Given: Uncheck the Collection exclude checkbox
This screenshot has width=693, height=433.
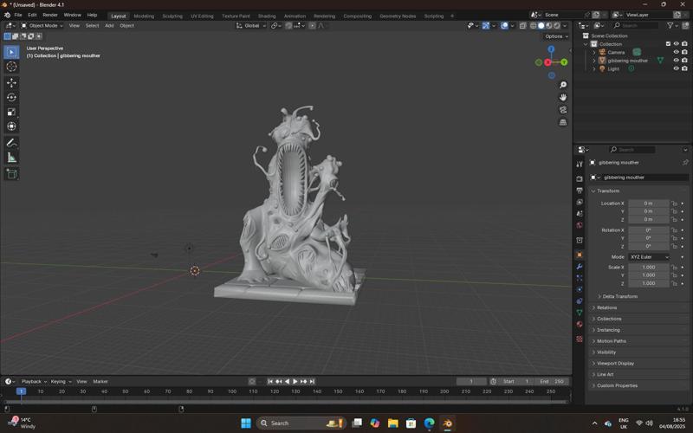Looking at the screenshot, I should pyautogui.click(x=668, y=43).
